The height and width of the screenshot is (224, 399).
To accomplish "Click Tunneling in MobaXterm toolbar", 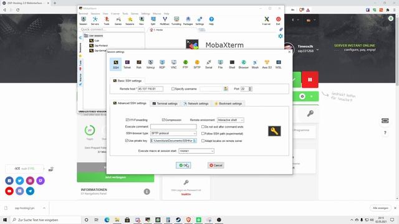I will click(176, 21).
